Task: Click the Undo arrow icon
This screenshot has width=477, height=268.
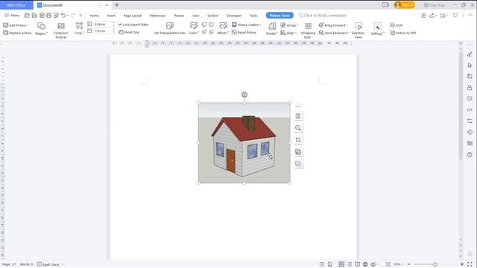Action: click(63, 15)
